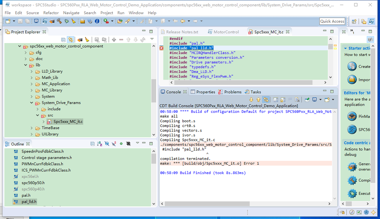This screenshot has height=219, width=380.
Task: Toggle the black grid icon in Outline toolbar
Action: click(x=128, y=144)
